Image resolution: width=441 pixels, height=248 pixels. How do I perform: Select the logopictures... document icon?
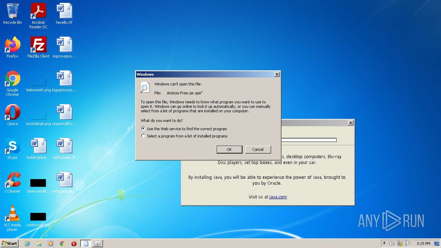(x=64, y=81)
